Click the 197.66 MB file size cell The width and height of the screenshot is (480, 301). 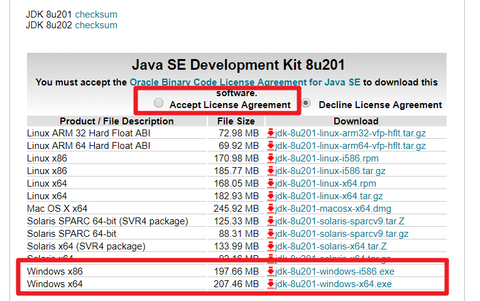236,271
